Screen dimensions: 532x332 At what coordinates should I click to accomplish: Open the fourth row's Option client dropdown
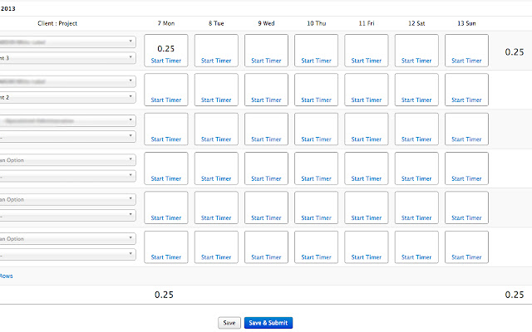(66, 159)
